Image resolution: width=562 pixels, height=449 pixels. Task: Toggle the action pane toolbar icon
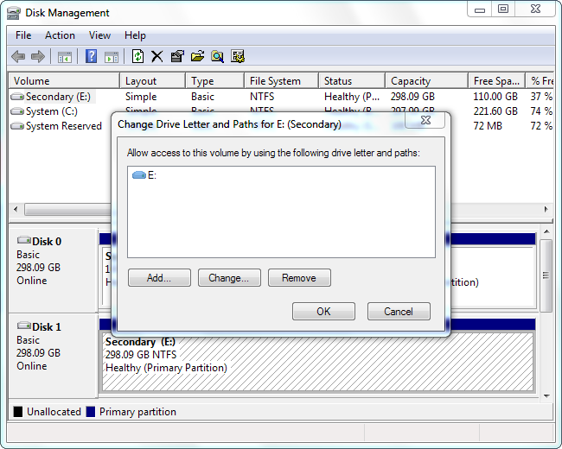(112, 57)
